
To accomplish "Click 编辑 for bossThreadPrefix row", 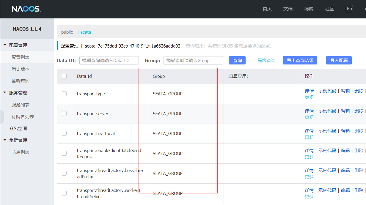I will tap(345, 170).
